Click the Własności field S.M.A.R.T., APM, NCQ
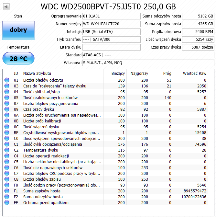216x217 pixels. 148,63
